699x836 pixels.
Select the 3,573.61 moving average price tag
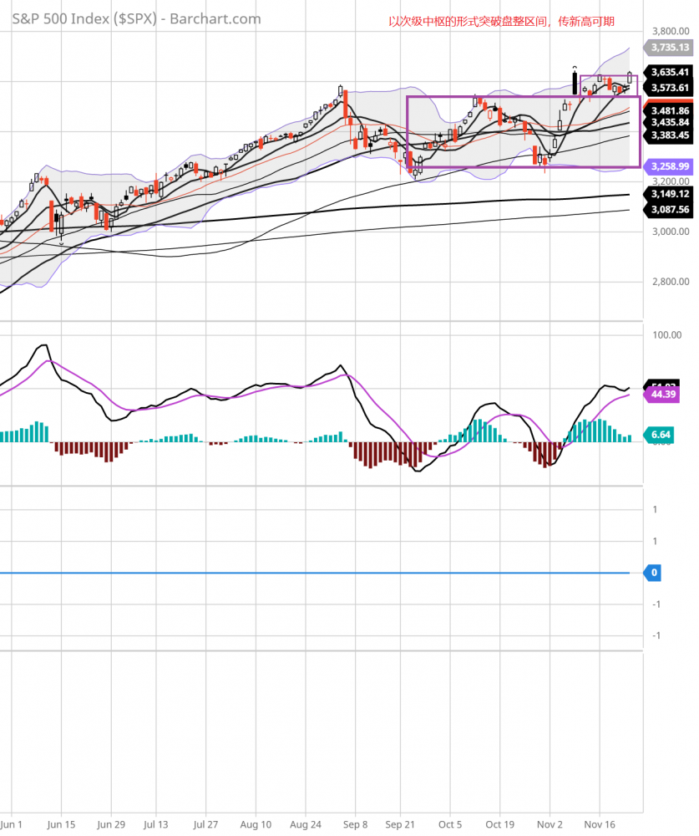[669, 88]
